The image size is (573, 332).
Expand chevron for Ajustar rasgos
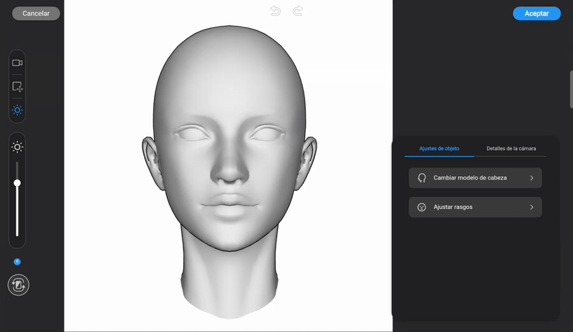point(531,207)
